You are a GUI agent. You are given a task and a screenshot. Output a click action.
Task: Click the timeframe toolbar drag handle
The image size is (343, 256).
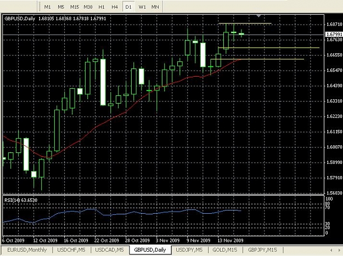[x=40, y=7]
